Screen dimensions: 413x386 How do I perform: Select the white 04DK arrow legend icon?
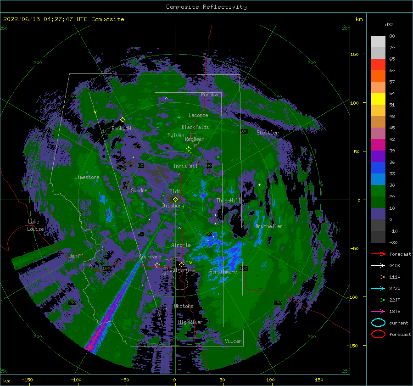click(x=378, y=265)
